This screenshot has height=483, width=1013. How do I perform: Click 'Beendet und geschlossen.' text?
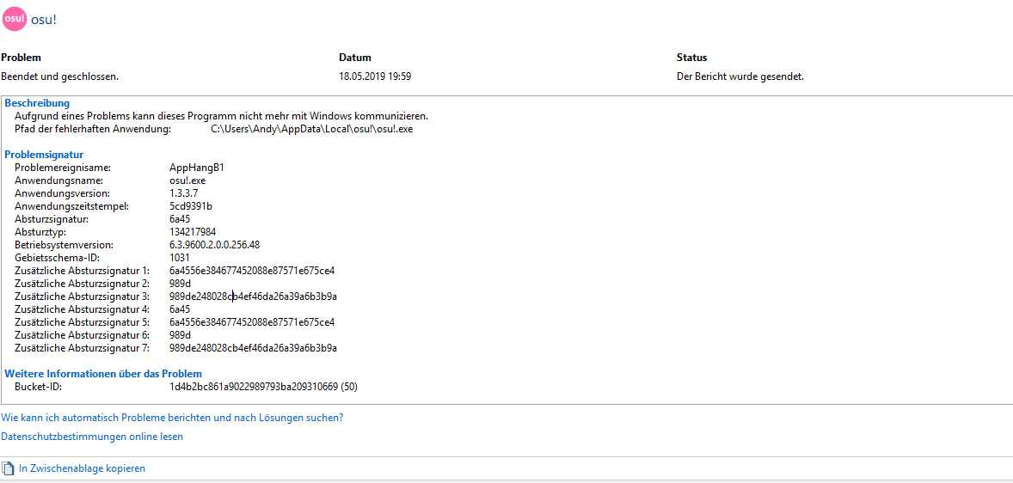point(60,76)
